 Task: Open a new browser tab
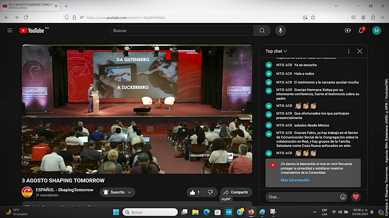66,6
